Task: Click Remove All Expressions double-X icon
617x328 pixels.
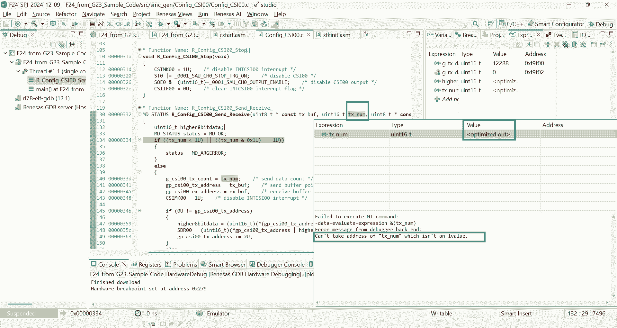Action: click(565, 44)
